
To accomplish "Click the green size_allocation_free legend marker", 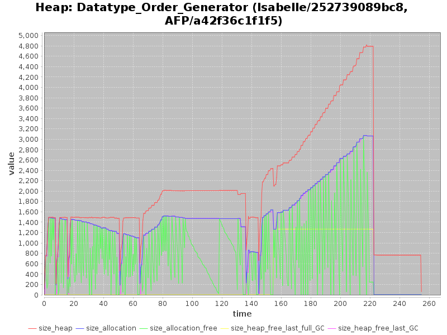I will (x=144, y=328).
